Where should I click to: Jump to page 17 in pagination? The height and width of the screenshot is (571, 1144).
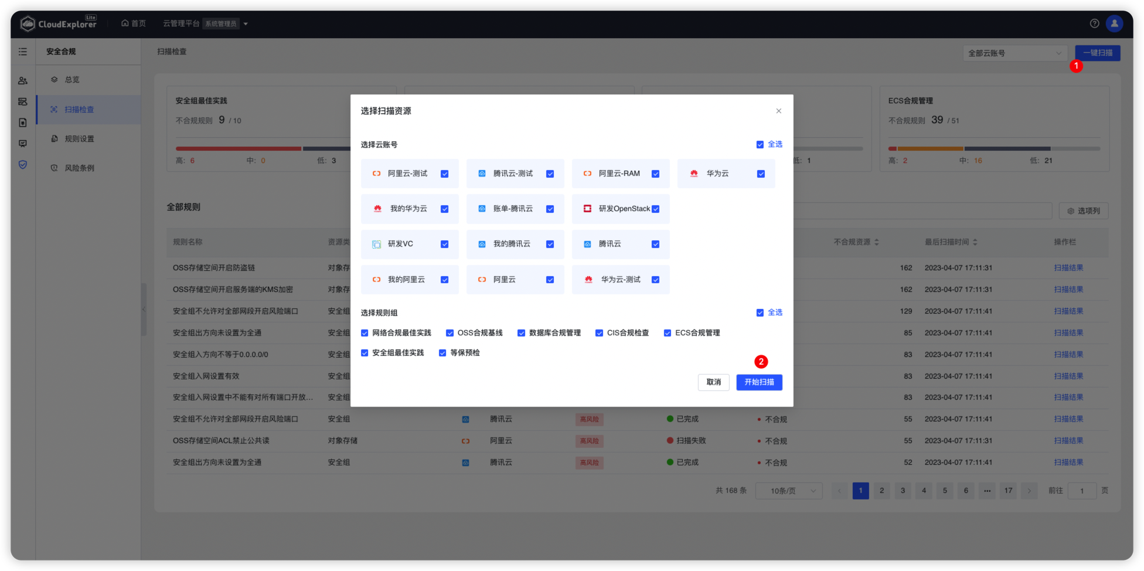tap(1008, 491)
